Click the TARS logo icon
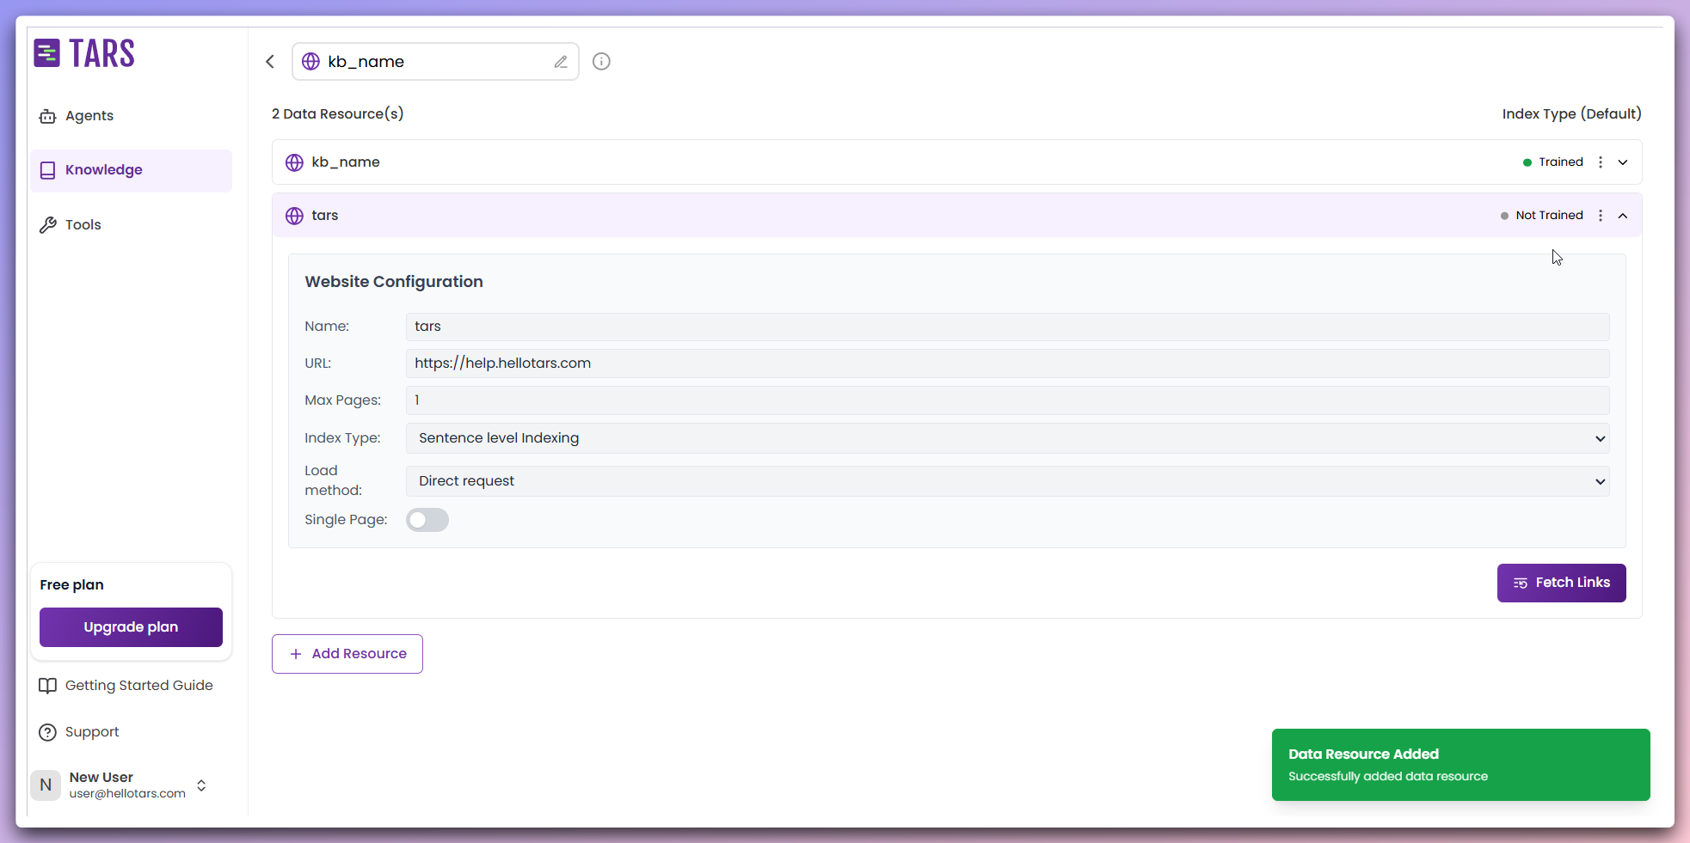This screenshot has width=1690, height=843. tap(46, 53)
